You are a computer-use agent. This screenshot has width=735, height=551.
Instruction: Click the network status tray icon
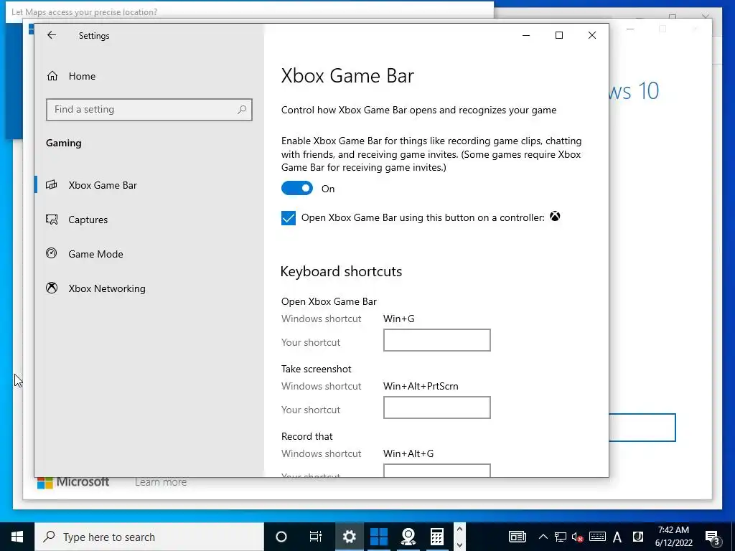click(x=560, y=537)
